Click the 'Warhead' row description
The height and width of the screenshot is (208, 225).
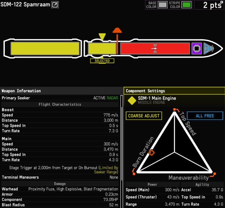pyautogui.click(x=73, y=189)
